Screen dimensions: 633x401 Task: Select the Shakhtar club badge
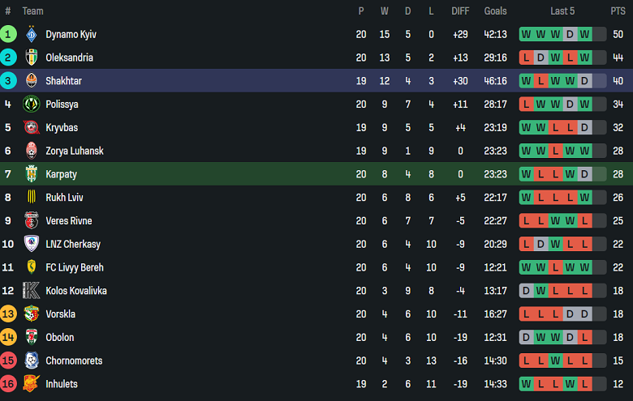click(x=32, y=81)
